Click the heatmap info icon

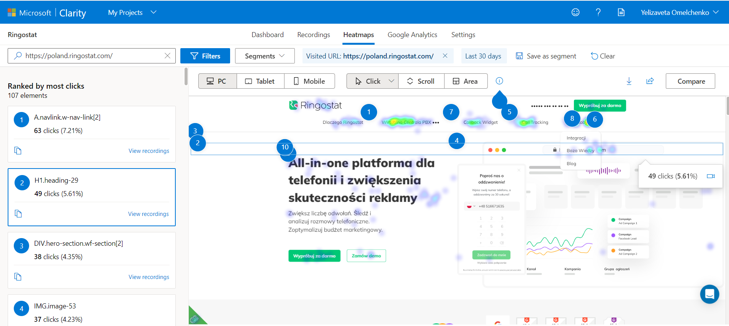[499, 81]
